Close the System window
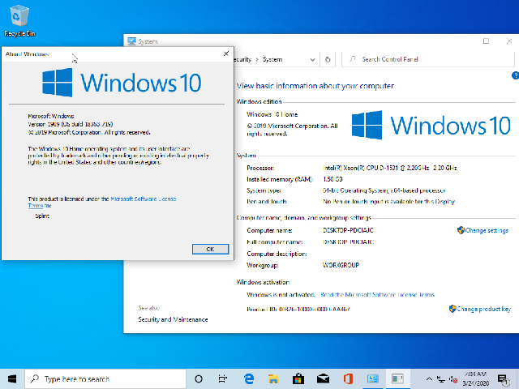This screenshot has width=519, height=389. tap(509, 41)
